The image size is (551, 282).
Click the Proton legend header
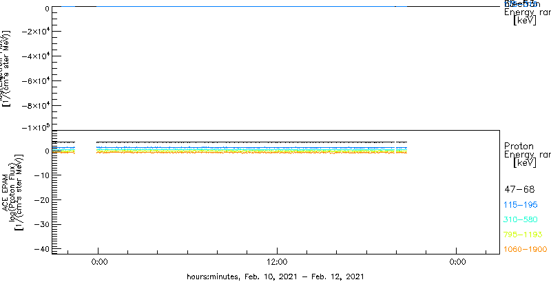pos(519,147)
